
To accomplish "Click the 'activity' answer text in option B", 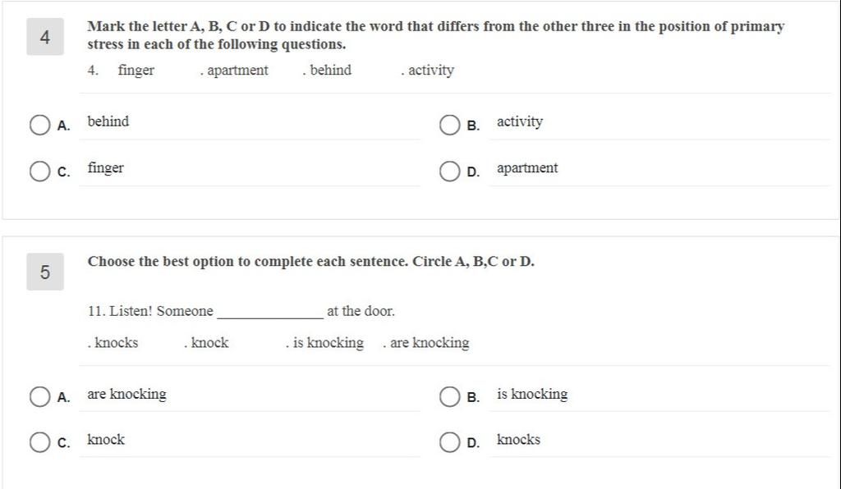I will point(520,121).
